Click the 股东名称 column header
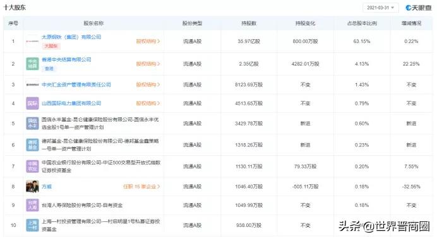The height and width of the screenshot is (239, 437). [93, 23]
